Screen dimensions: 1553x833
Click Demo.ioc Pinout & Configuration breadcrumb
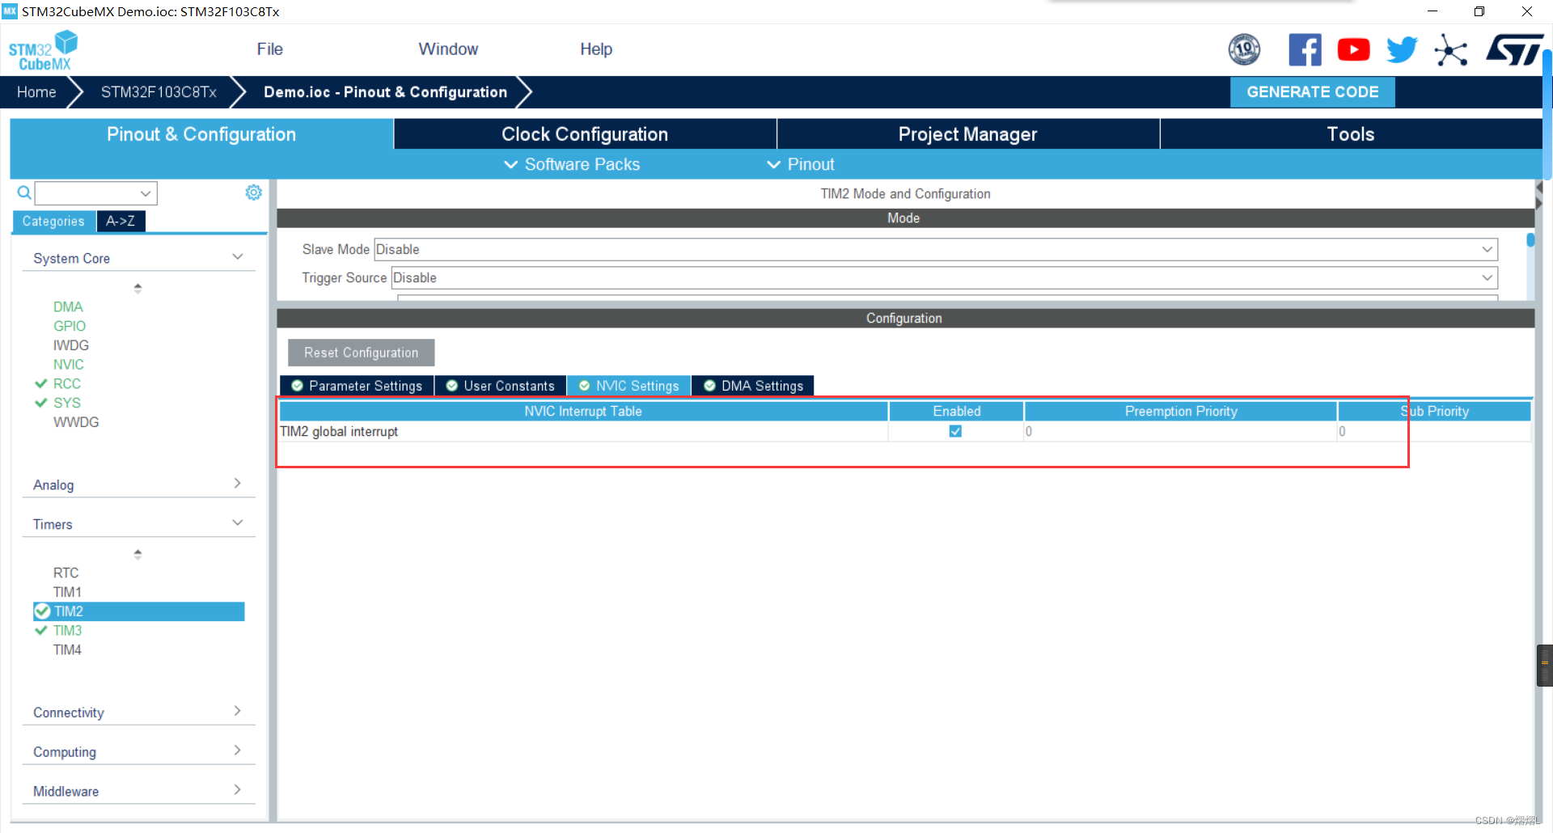coord(385,92)
